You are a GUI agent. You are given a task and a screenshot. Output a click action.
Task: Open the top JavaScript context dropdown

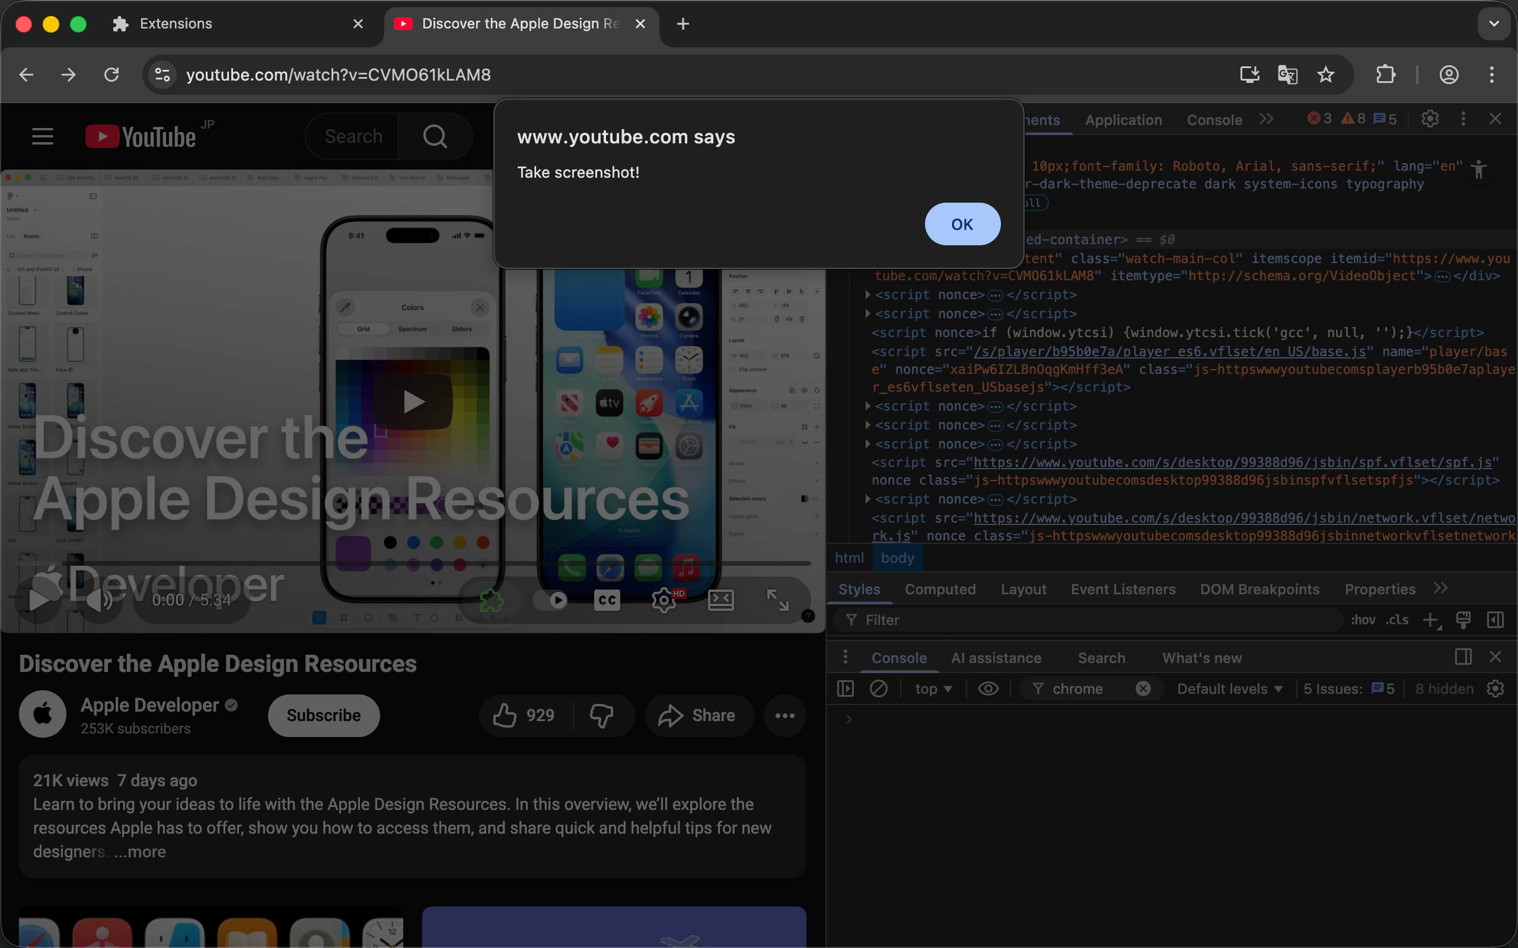[x=933, y=688]
